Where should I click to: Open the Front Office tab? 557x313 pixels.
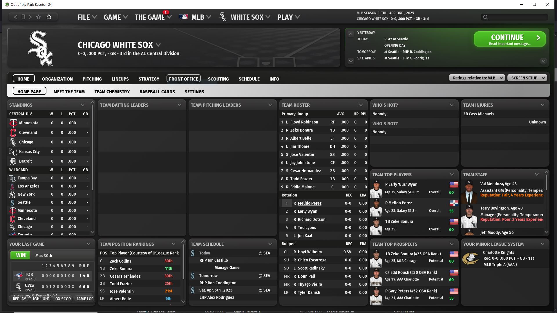pyautogui.click(x=183, y=79)
